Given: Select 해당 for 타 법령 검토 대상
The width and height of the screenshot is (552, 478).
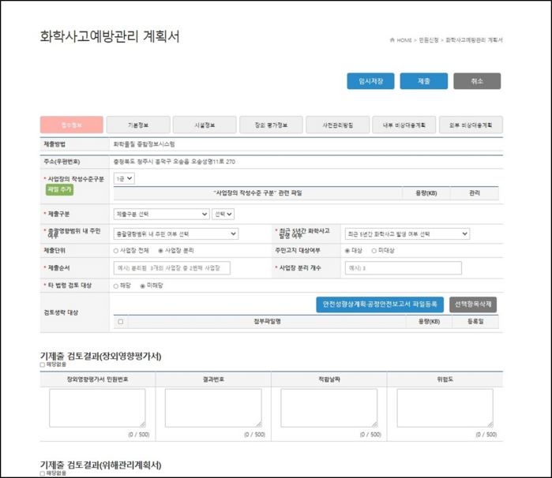Looking at the screenshot, I should click(x=116, y=286).
